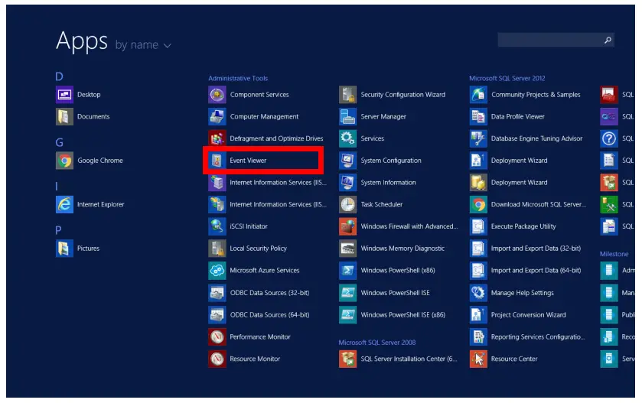
Task: Open Resource Center icon
Action: pos(478,359)
